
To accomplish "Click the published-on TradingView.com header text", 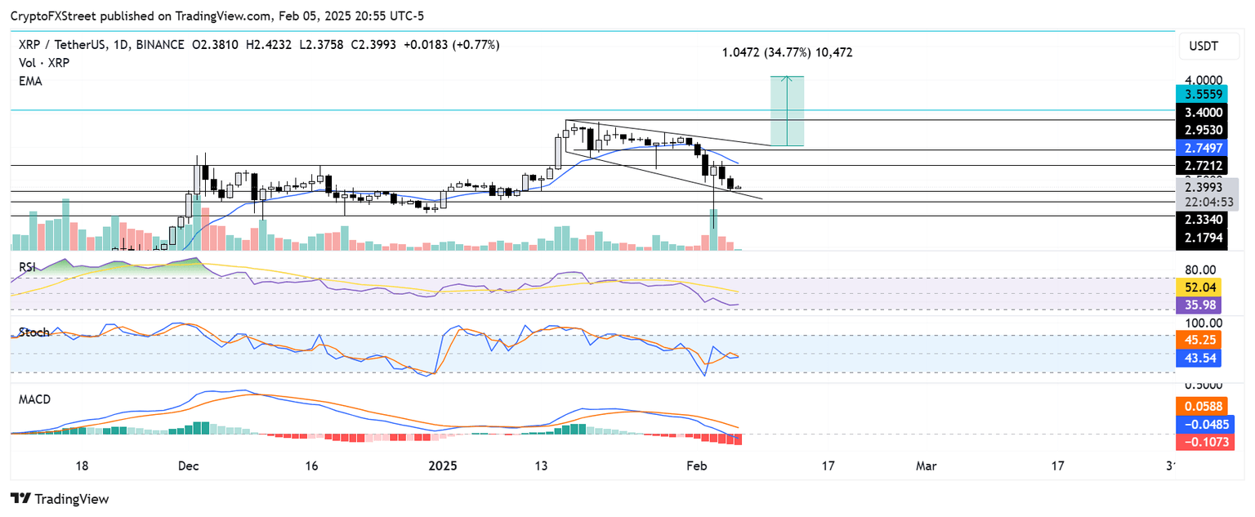I will [217, 16].
